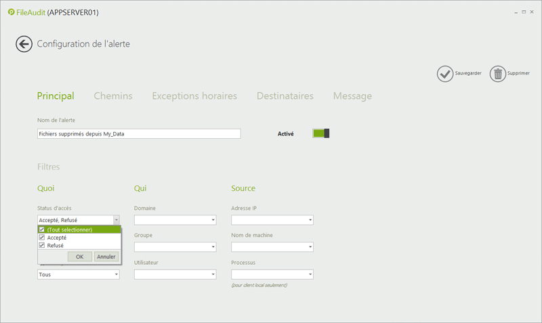Open the Exceptions horaires tab
The height and width of the screenshot is (323, 542).
[x=194, y=96]
